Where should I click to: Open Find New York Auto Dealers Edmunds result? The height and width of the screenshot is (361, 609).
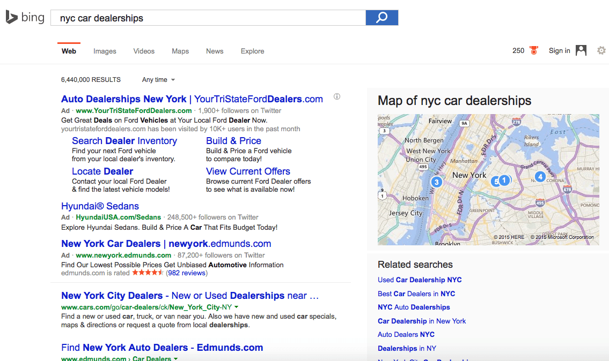(162, 348)
